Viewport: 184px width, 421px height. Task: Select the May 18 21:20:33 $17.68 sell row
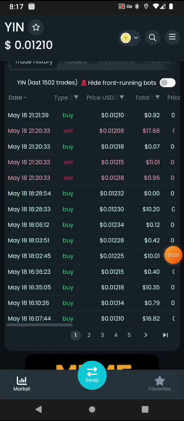tap(91, 131)
